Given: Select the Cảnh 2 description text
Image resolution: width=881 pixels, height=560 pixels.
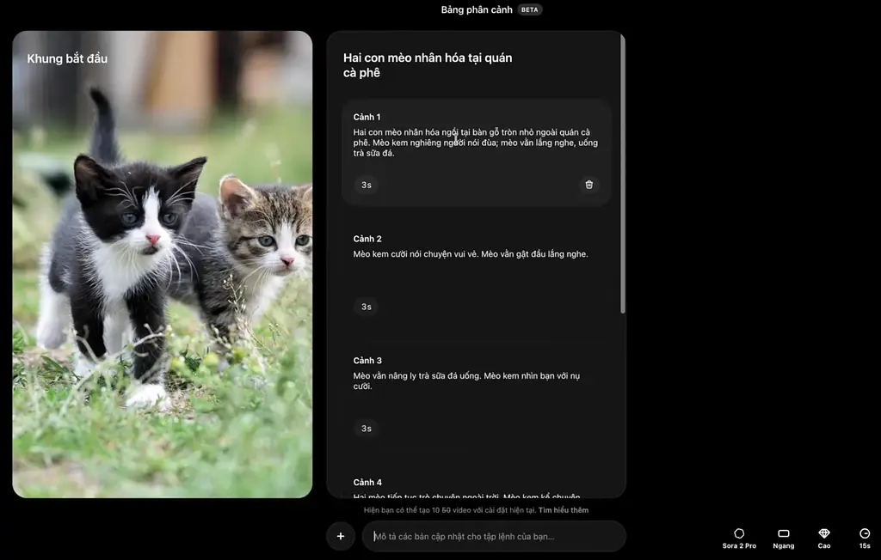Looking at the screenshot, I should pyautogui.click(x=469, y=253).
